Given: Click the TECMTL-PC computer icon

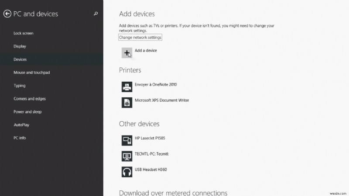Looking at the screenshot, I should (127, 156).
